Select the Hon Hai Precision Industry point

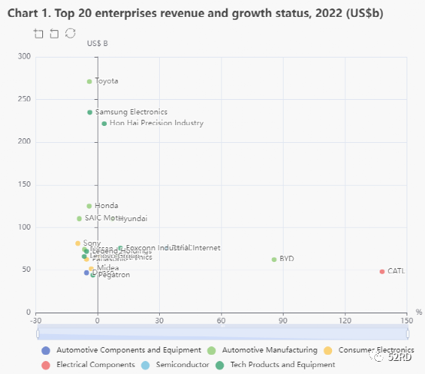point(104,124)
